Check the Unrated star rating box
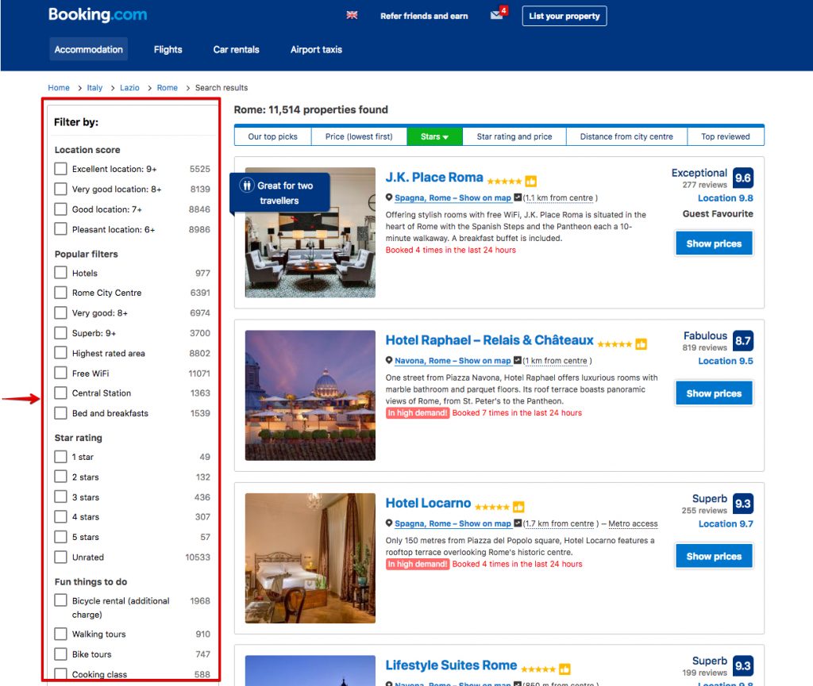Viewport: 813px width, 686px height. 60,557
